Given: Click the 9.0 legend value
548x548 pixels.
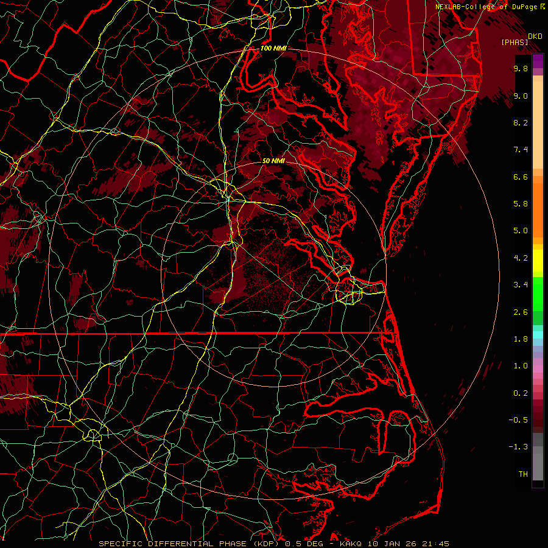Looking at the screenshot, I should tap(521, 96).
